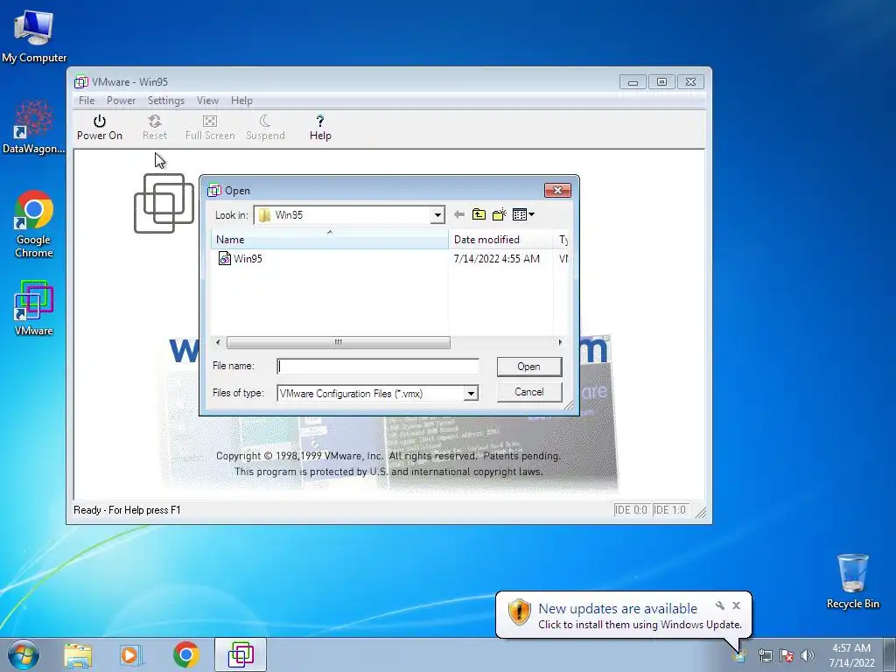896x672 pixels.
Task: Click the scroll right arrow in file list
Action: coord(560,342)
